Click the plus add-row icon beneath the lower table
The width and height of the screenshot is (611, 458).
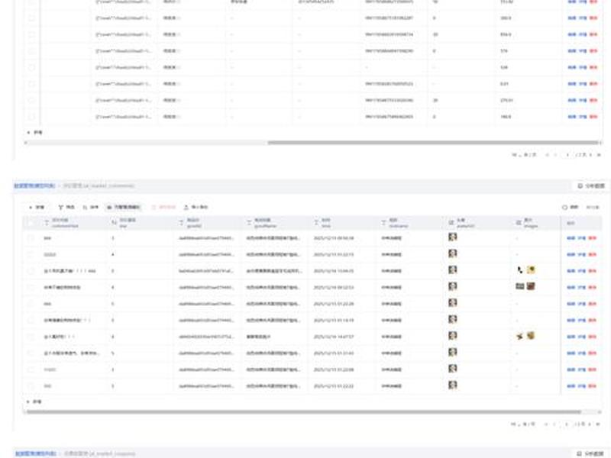28,402
